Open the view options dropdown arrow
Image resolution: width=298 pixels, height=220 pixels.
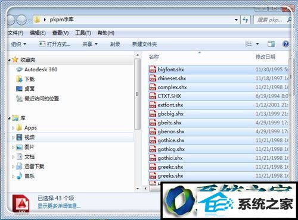[257, 44]
